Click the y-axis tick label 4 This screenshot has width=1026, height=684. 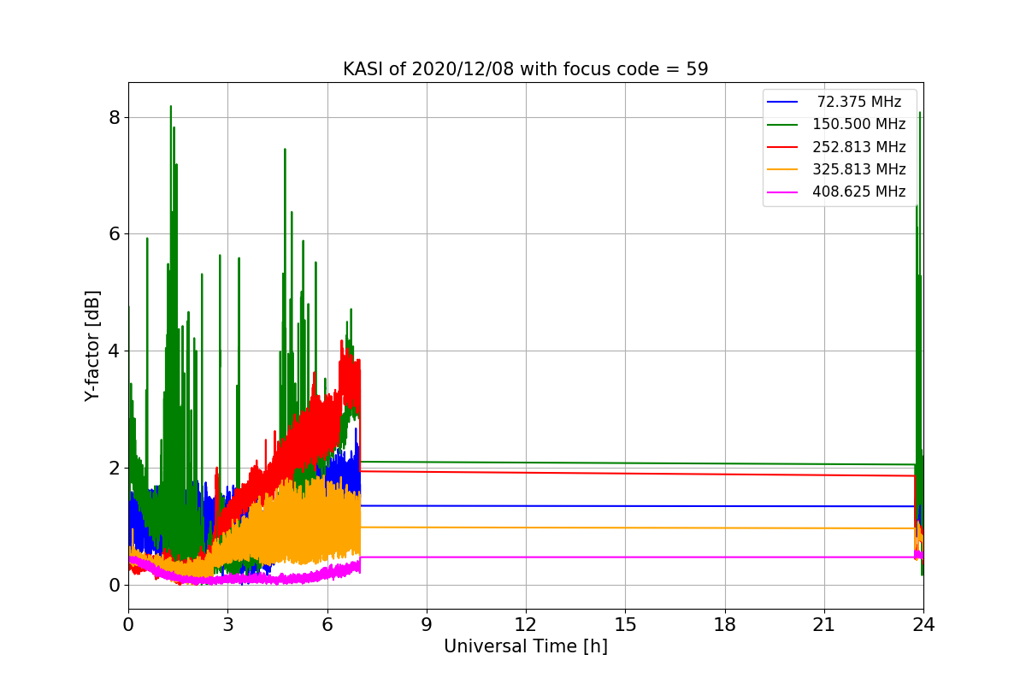[x=115, y=351]
